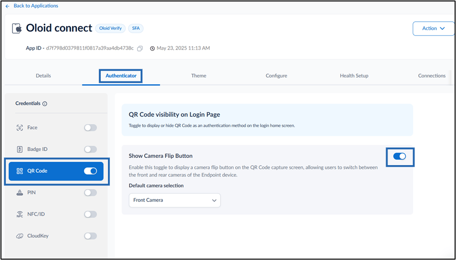This screenshot has height=260, width=456.
Task: Click the Credentials section heading
Action: pyautogui.click(x=28, y=104)
